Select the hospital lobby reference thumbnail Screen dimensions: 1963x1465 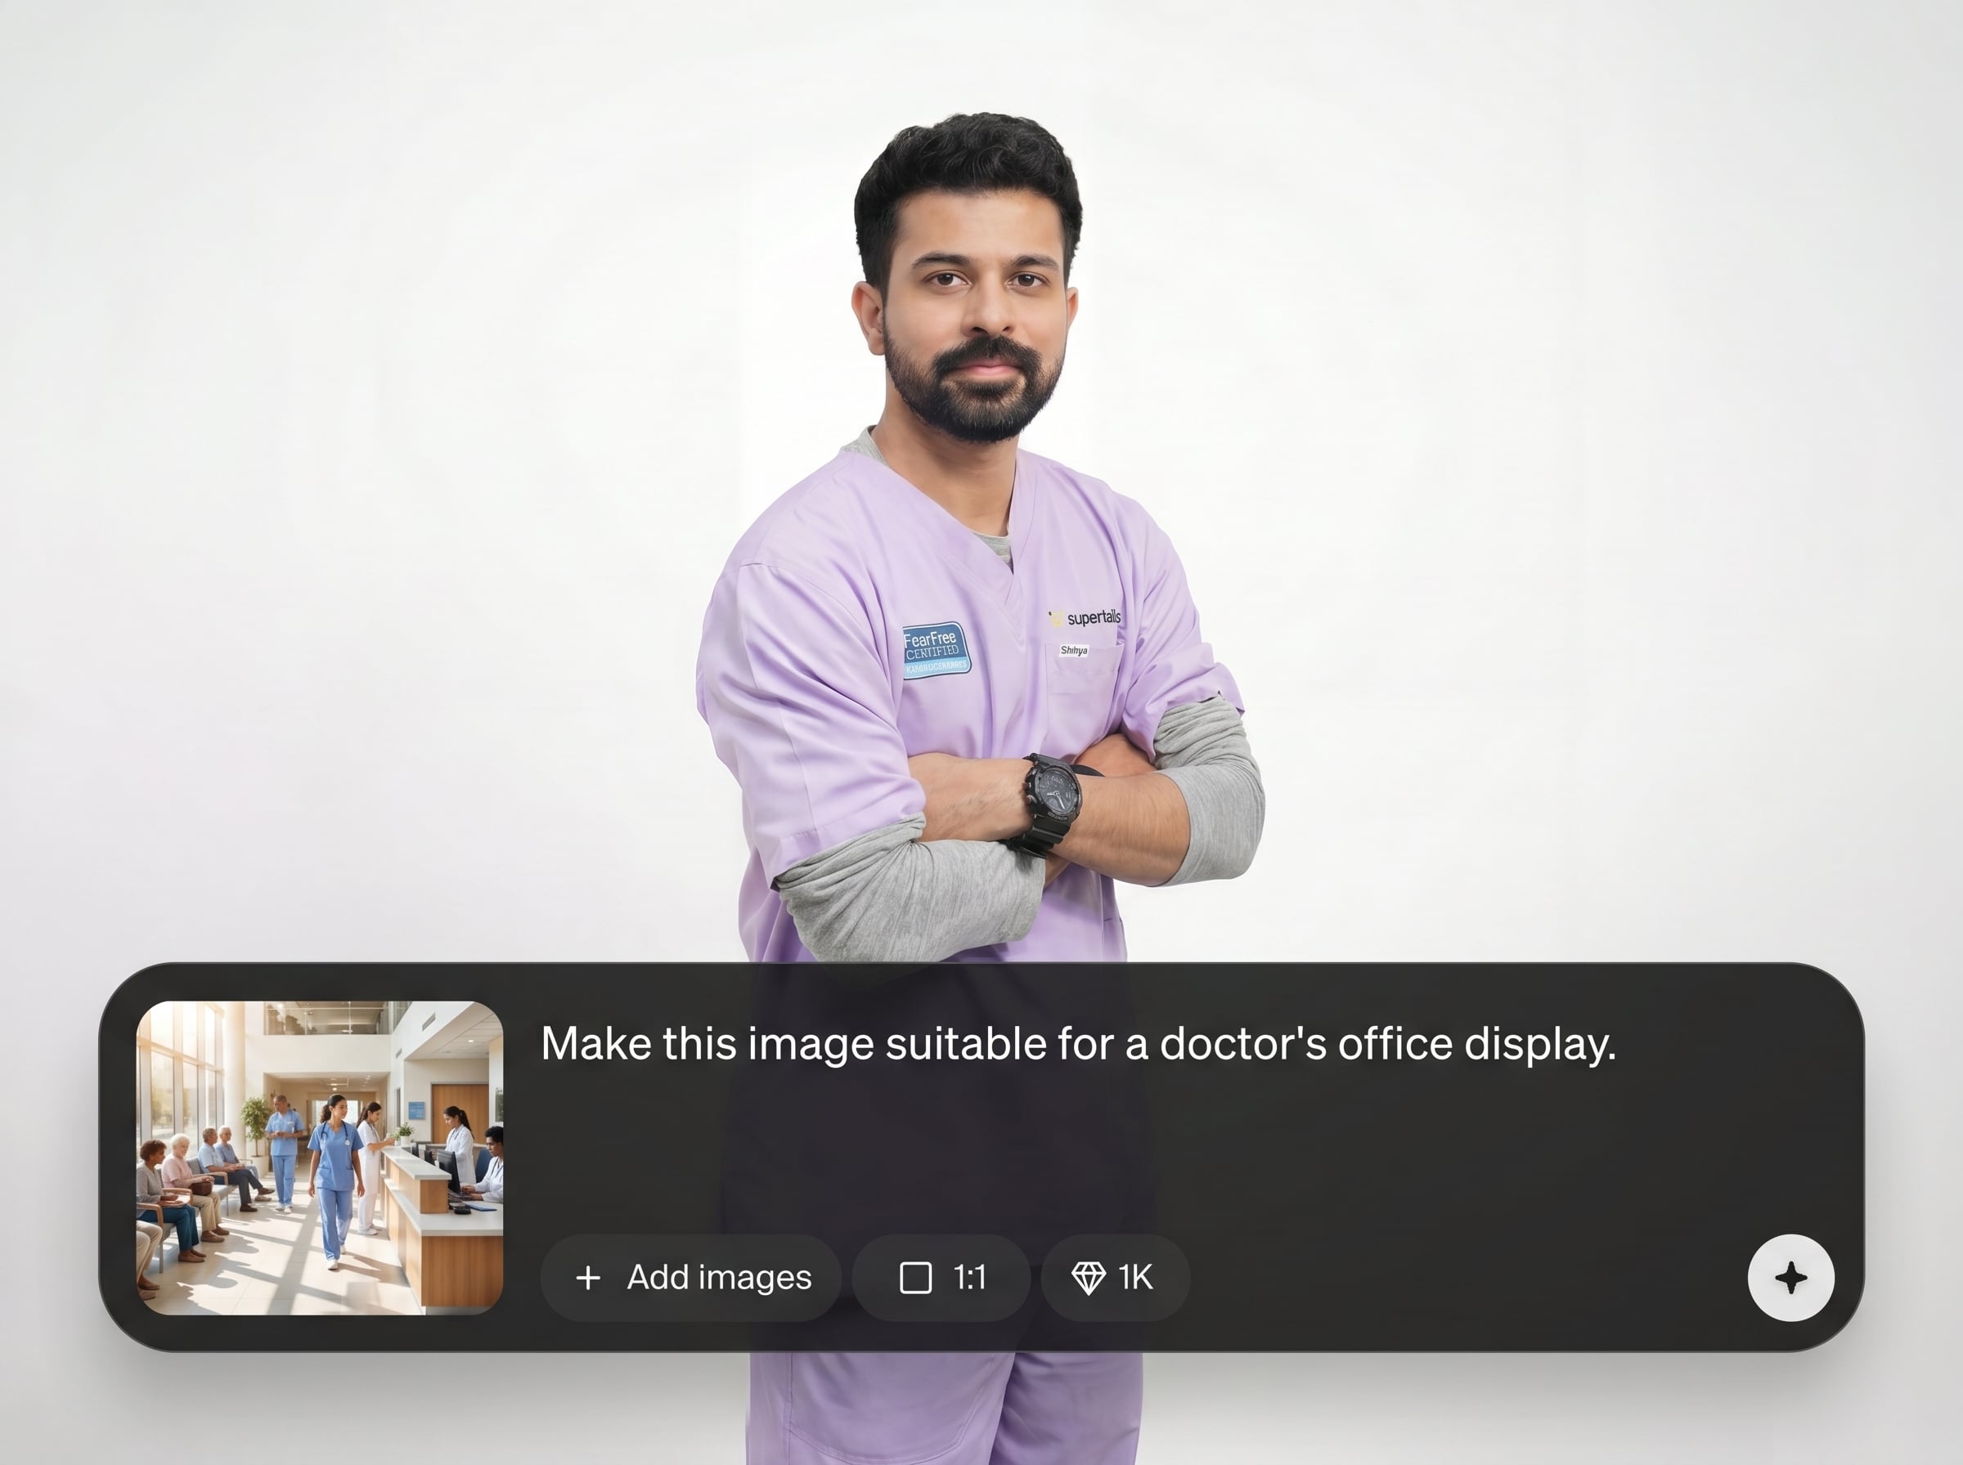319,1158
